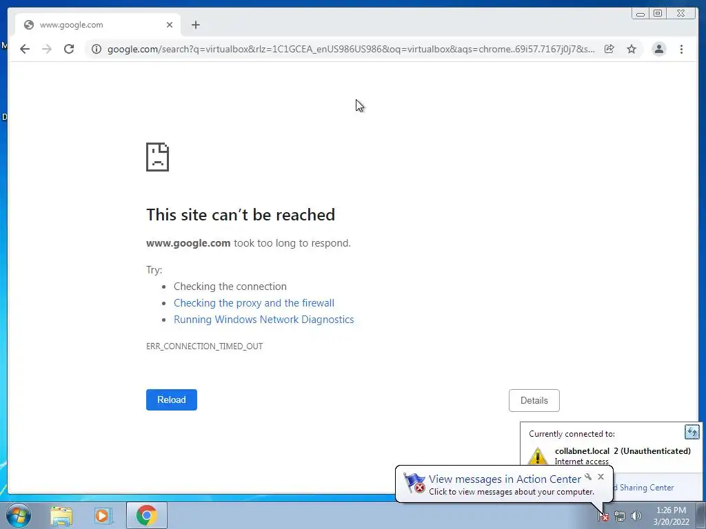Open balloon wrench options icon
Viewport: 706px width, 529px height.
pos(588,477)
